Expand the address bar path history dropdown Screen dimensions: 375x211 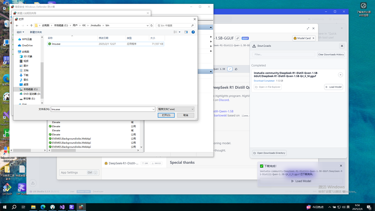[147, 25]
